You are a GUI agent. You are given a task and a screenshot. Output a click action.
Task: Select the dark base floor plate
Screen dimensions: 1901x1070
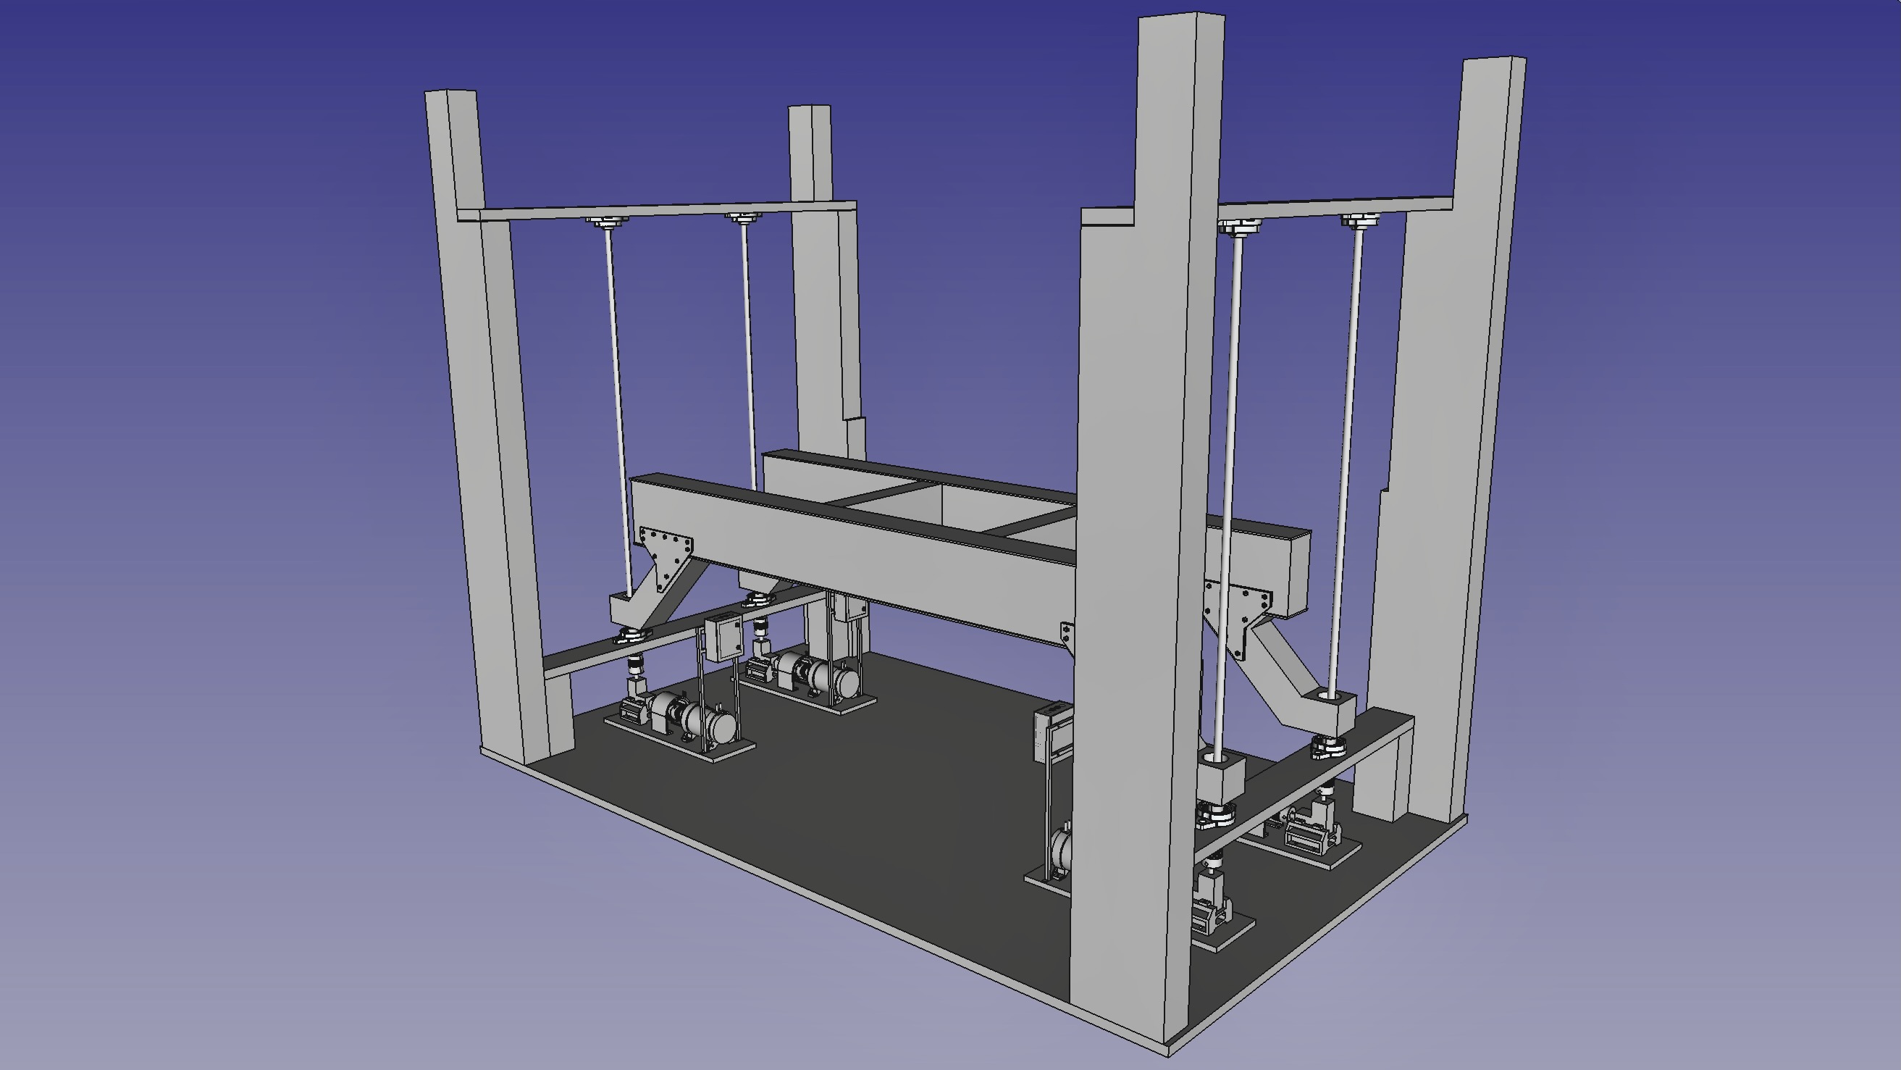pyautogui.click(x=886, y=812)
